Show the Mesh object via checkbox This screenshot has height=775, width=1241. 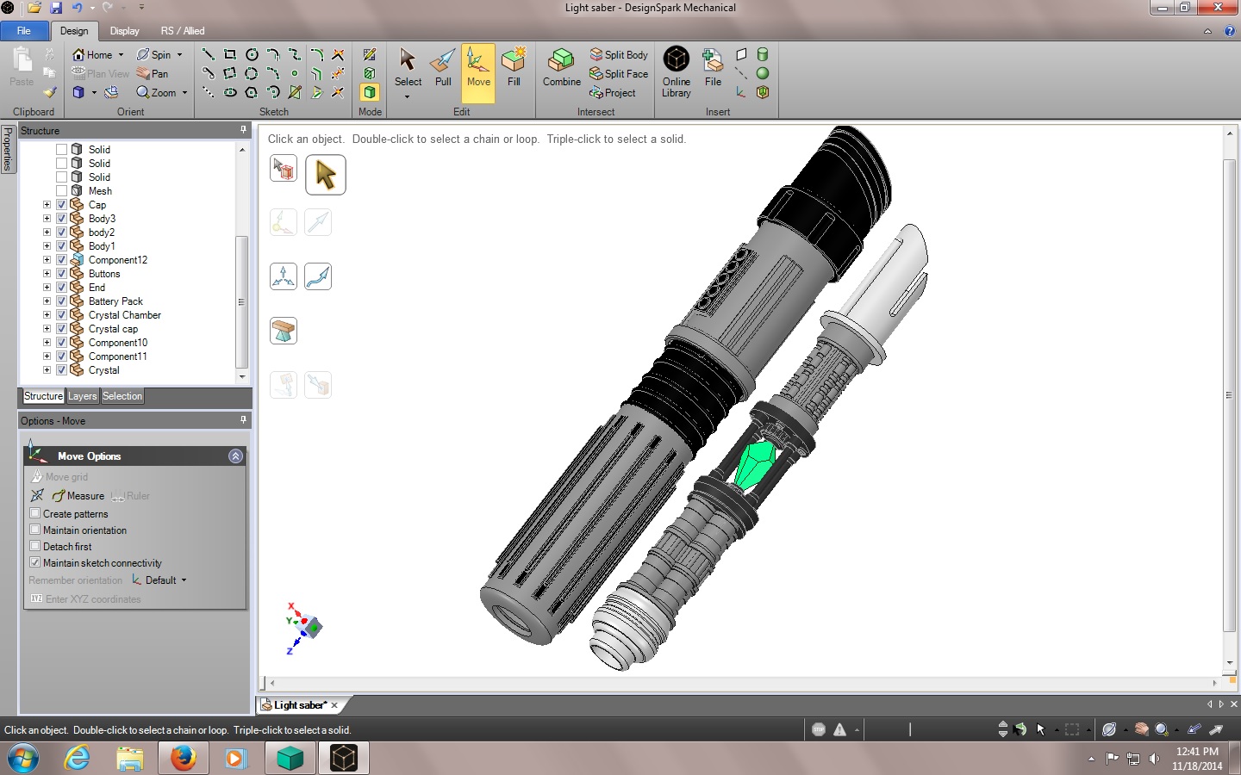[x=61, y=191]
